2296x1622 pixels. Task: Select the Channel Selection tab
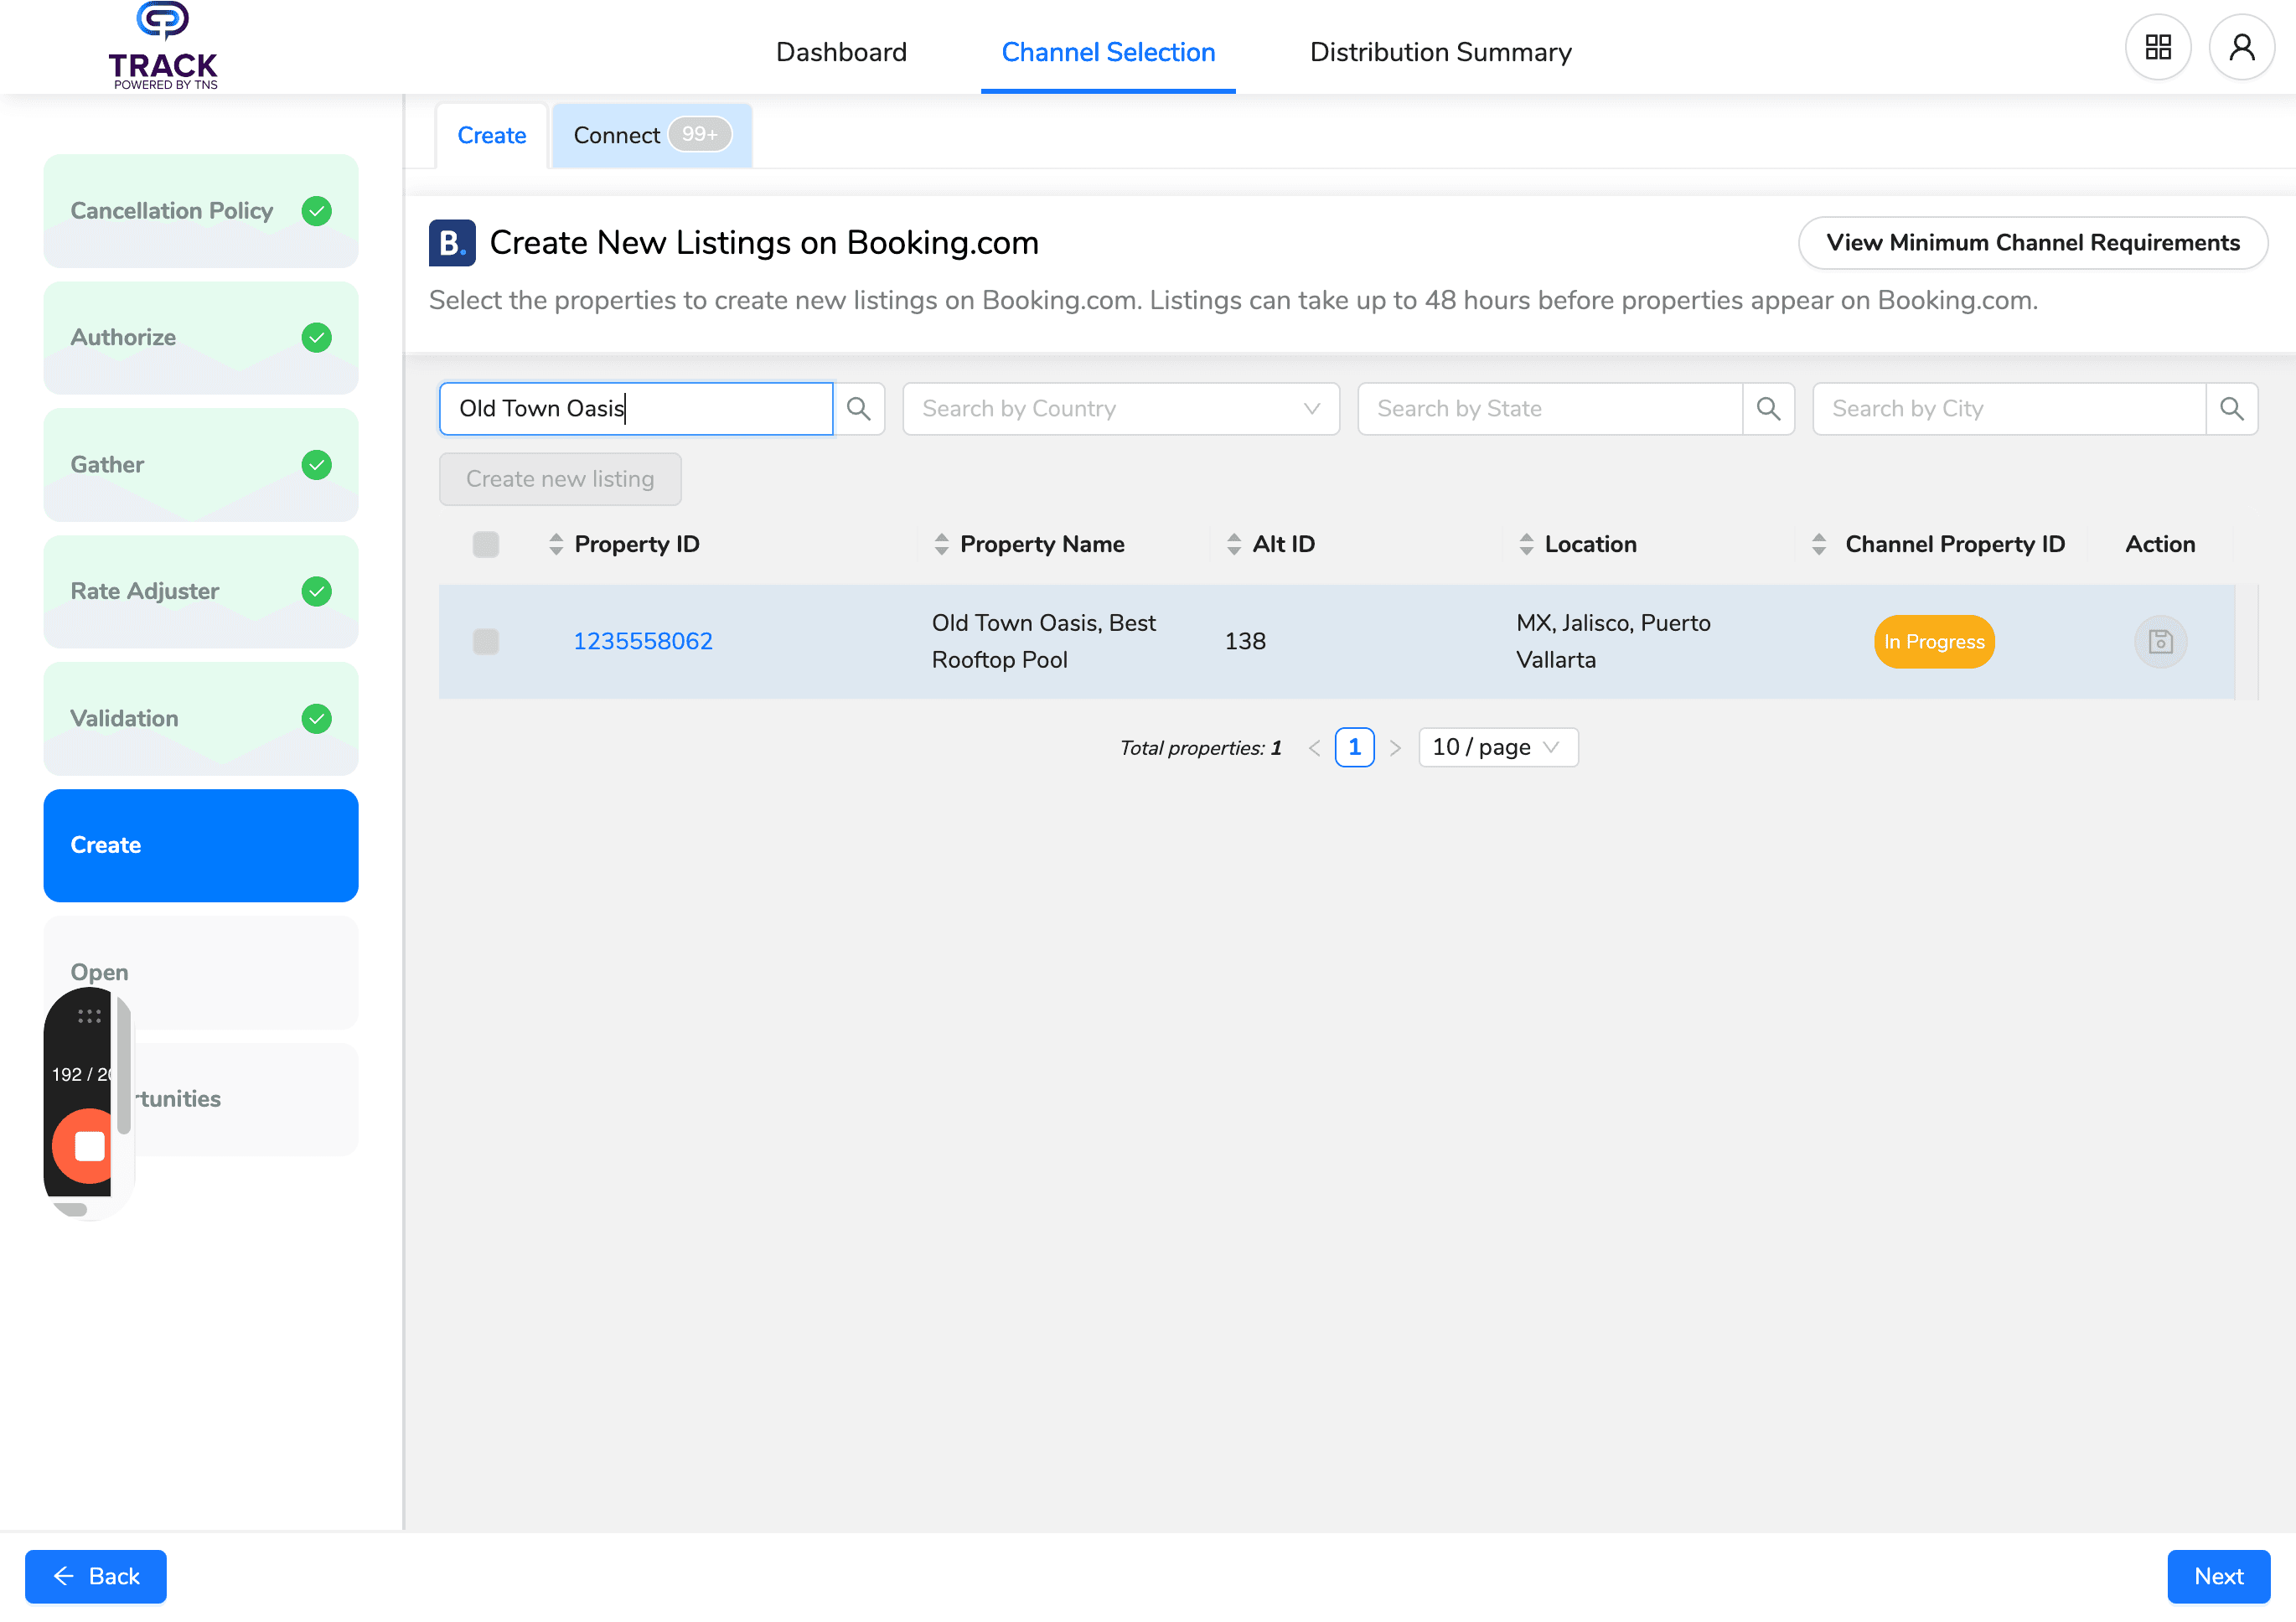click(x=1108, y=52)
